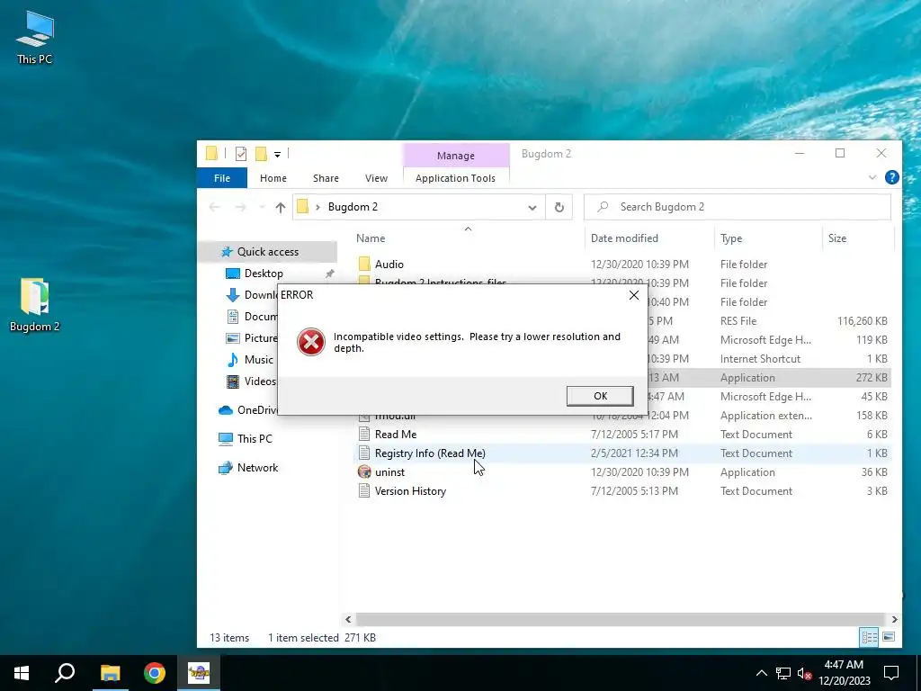Viewport: 921px width, 691px height.
Task: Launch Google Chrome from taskbar
Action: coord(155,673)
